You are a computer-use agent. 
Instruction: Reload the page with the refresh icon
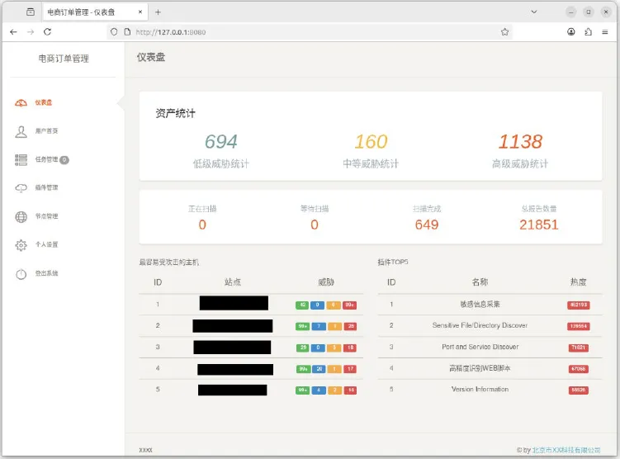pos(47,32)
